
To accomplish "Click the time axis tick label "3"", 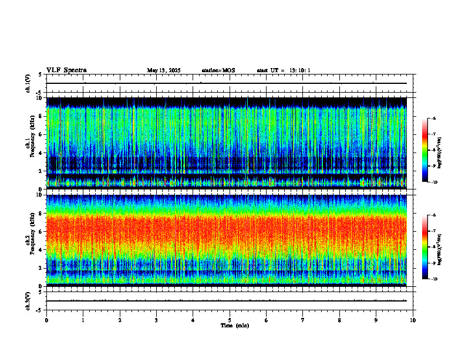I will tap(156, 320).
